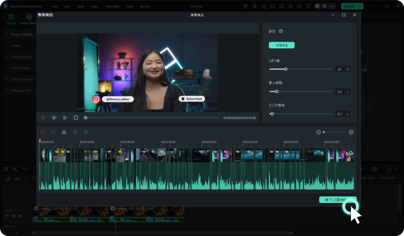The height and width of the screenshot is (236, 404).
Task: Switch to the Stock Media tab
Action: pyautogui.click(x=28, y=19)
